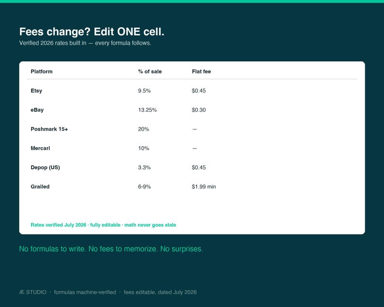This screenshot has height=307, width=384.
Task: Select the '% of sale' column header
Action: pos(149,72)
